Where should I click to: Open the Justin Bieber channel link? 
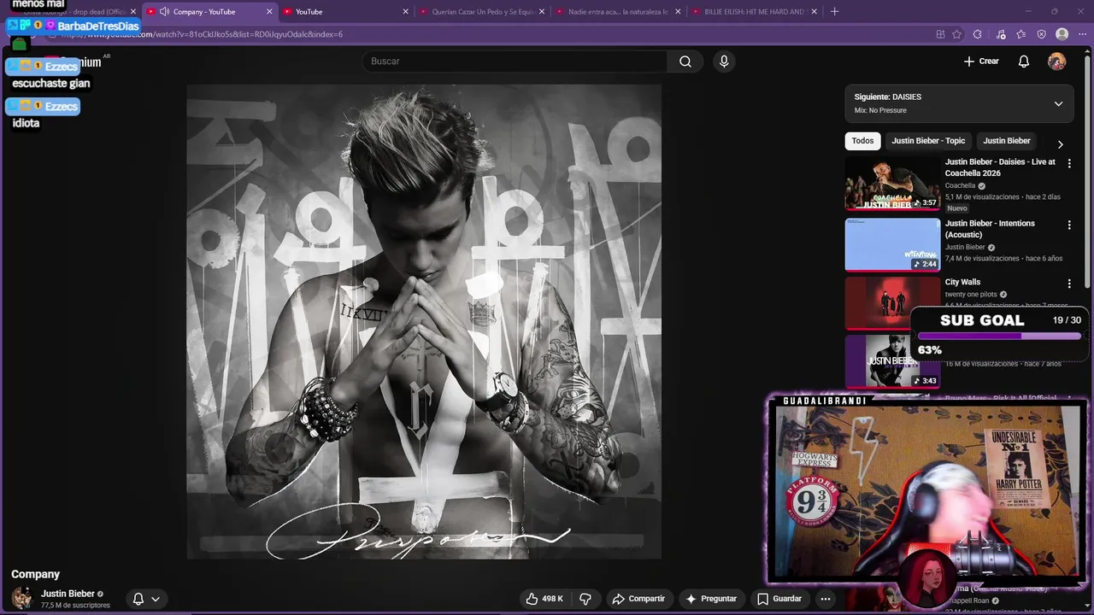point(68,594)
